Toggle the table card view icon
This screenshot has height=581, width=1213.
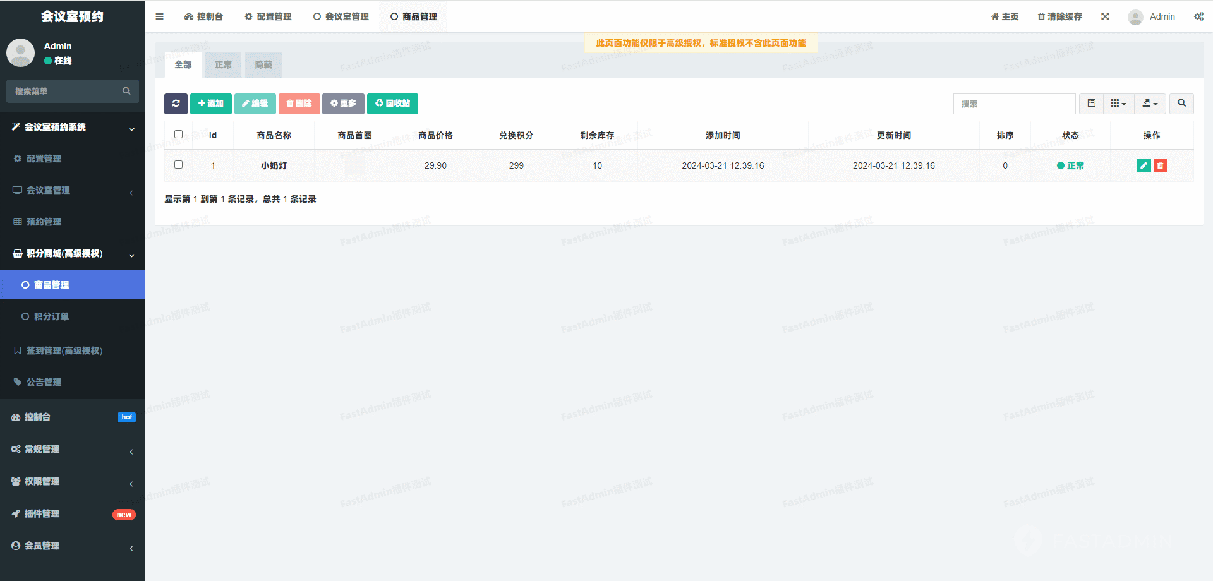[x=1091, y=104]
